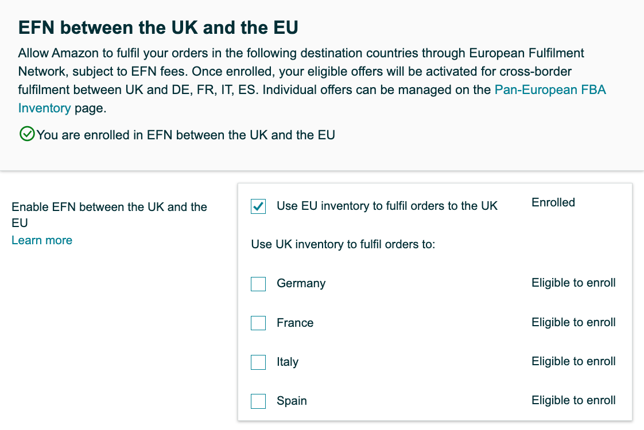Click 'You are enrolled in EFN' message
The height and width of the screenshot is (430, 644).
point(185,135)
